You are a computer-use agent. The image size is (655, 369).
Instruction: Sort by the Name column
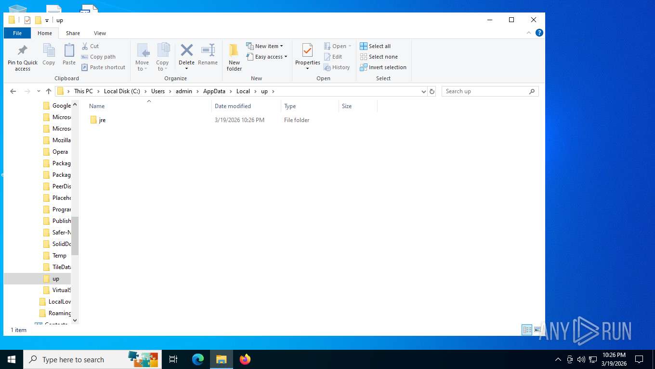pos(149,106)
